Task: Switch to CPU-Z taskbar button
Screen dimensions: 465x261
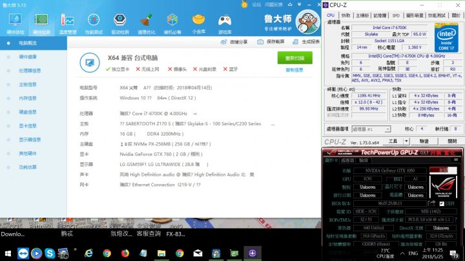Action: (x=253, y=253)
